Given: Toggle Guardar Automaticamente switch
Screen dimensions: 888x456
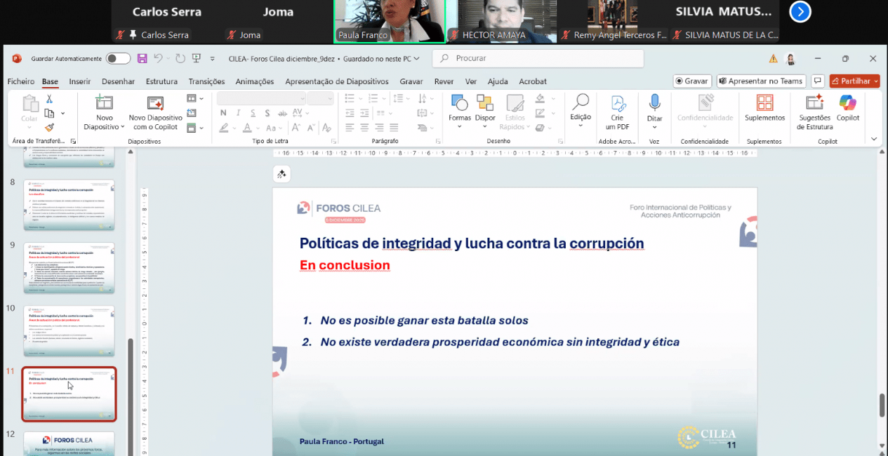Looking at the screenshot, I should [x=117, y=59].
